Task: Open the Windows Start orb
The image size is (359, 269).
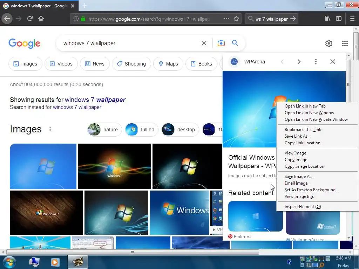Action: tap(9, 262)
